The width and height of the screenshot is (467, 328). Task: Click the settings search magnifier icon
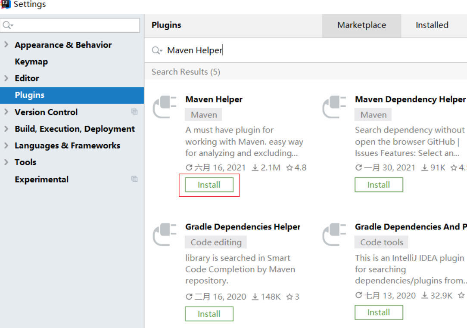point(8,25)
